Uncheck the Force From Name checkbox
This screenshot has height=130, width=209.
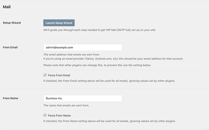(45, 115)
